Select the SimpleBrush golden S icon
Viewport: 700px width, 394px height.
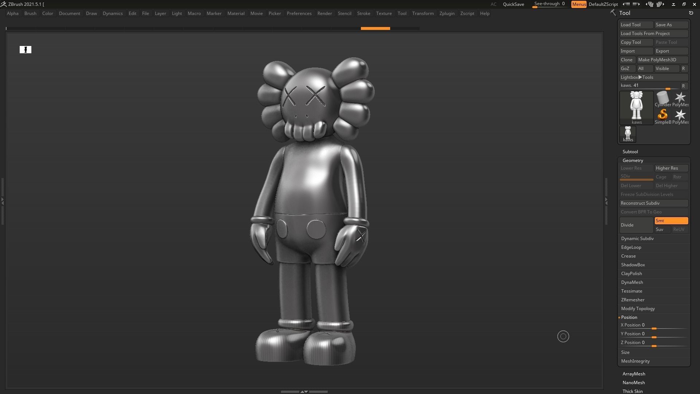point(662,116)
